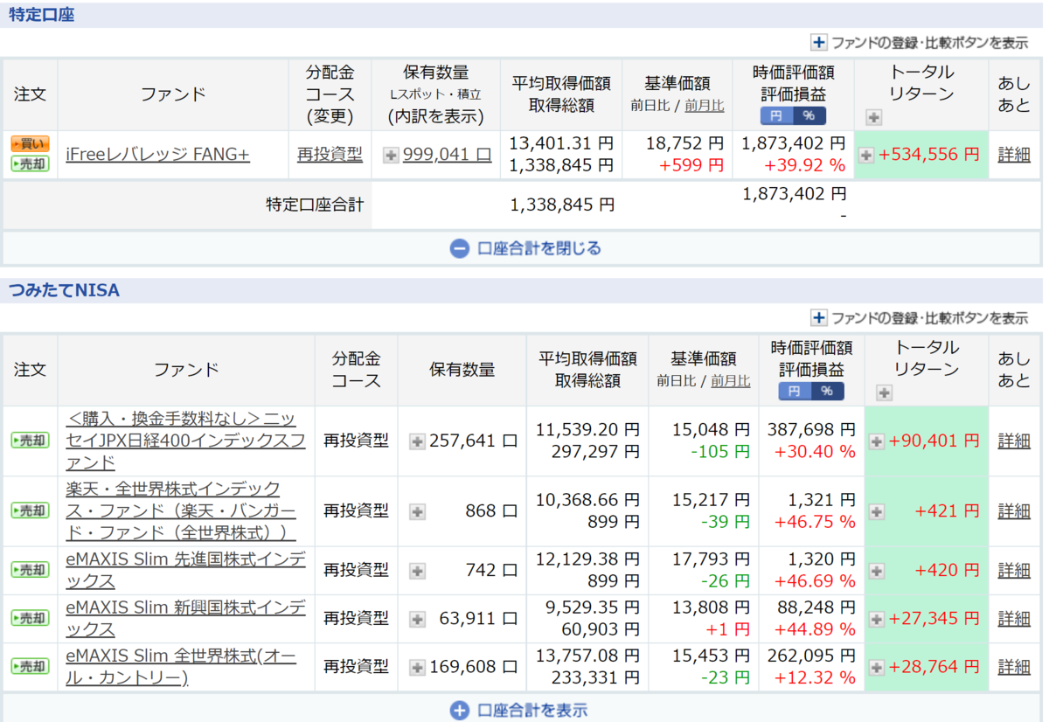Image resolution: width=1049 pixels, height=722 pixels.
Task: Expand total return plus icon beside +28,764 円
Action: tap(877, 667)
